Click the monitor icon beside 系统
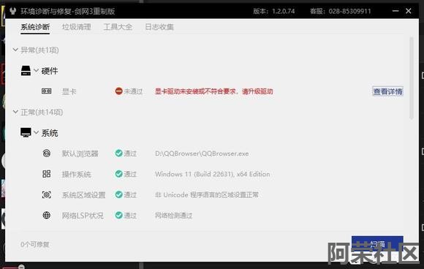424x269 pixels. pyautogui.click(x=26, y=133)
